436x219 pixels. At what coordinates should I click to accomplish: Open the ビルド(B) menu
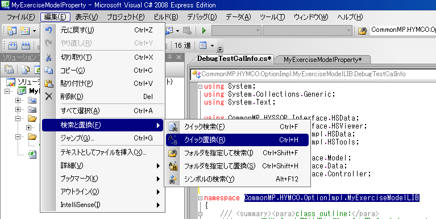click(165, 17)
